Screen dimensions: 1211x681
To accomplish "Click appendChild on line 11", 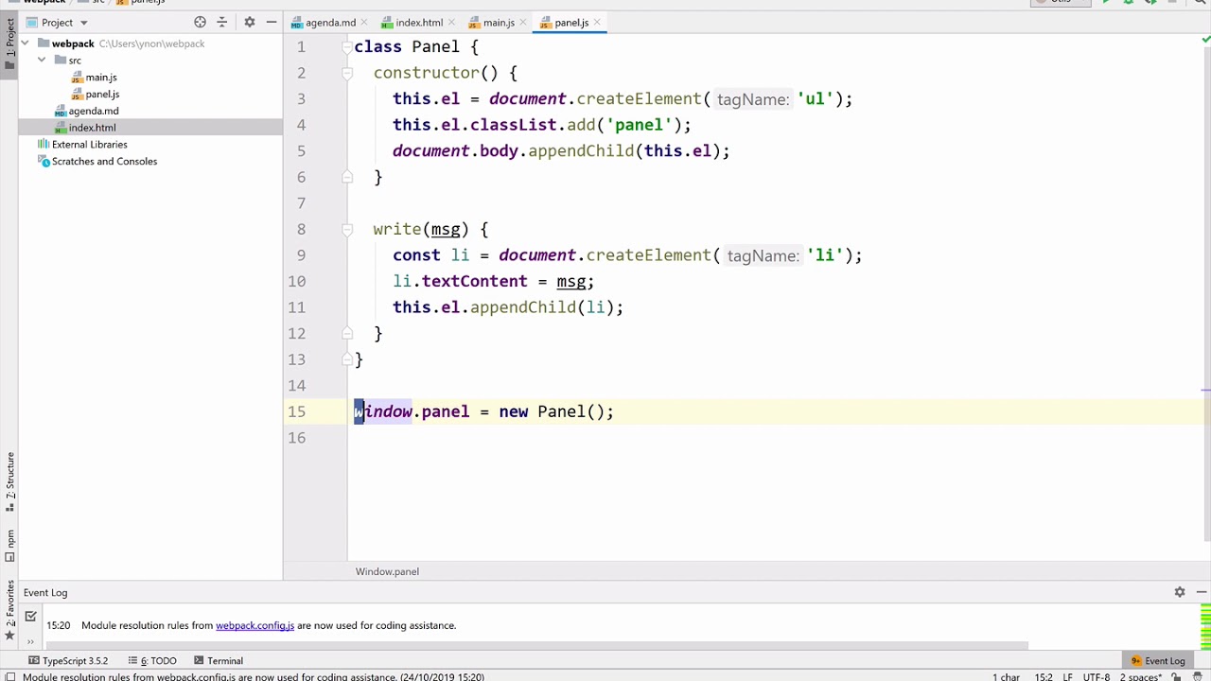I will click(x=523, y=307).
